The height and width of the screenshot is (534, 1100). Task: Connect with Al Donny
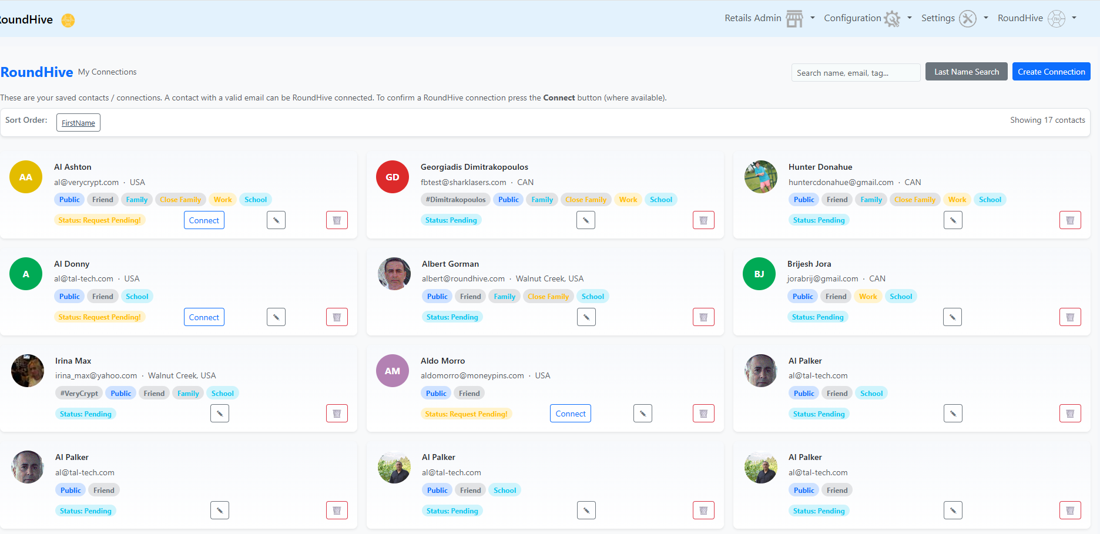coord(204,317)
